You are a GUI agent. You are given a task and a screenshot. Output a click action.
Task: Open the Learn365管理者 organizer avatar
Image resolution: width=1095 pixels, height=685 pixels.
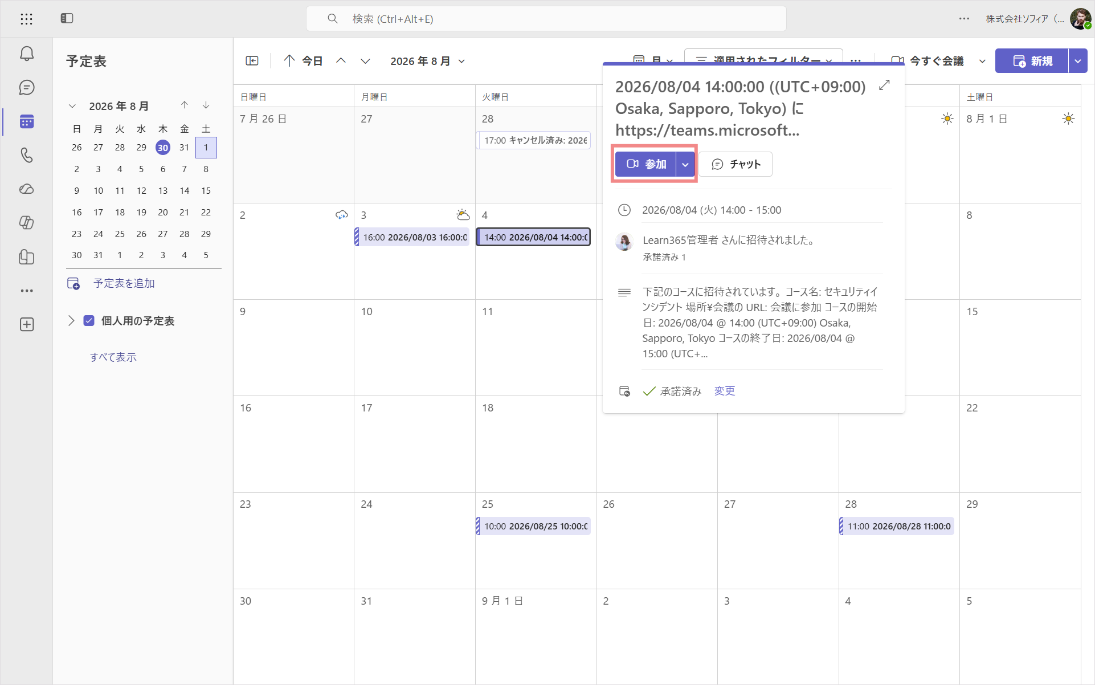click(624, 242)
